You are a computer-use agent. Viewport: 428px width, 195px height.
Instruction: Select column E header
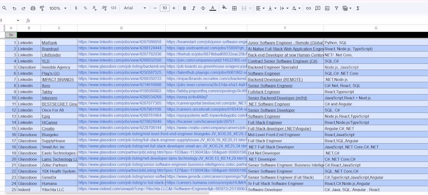tap(206, 28)
